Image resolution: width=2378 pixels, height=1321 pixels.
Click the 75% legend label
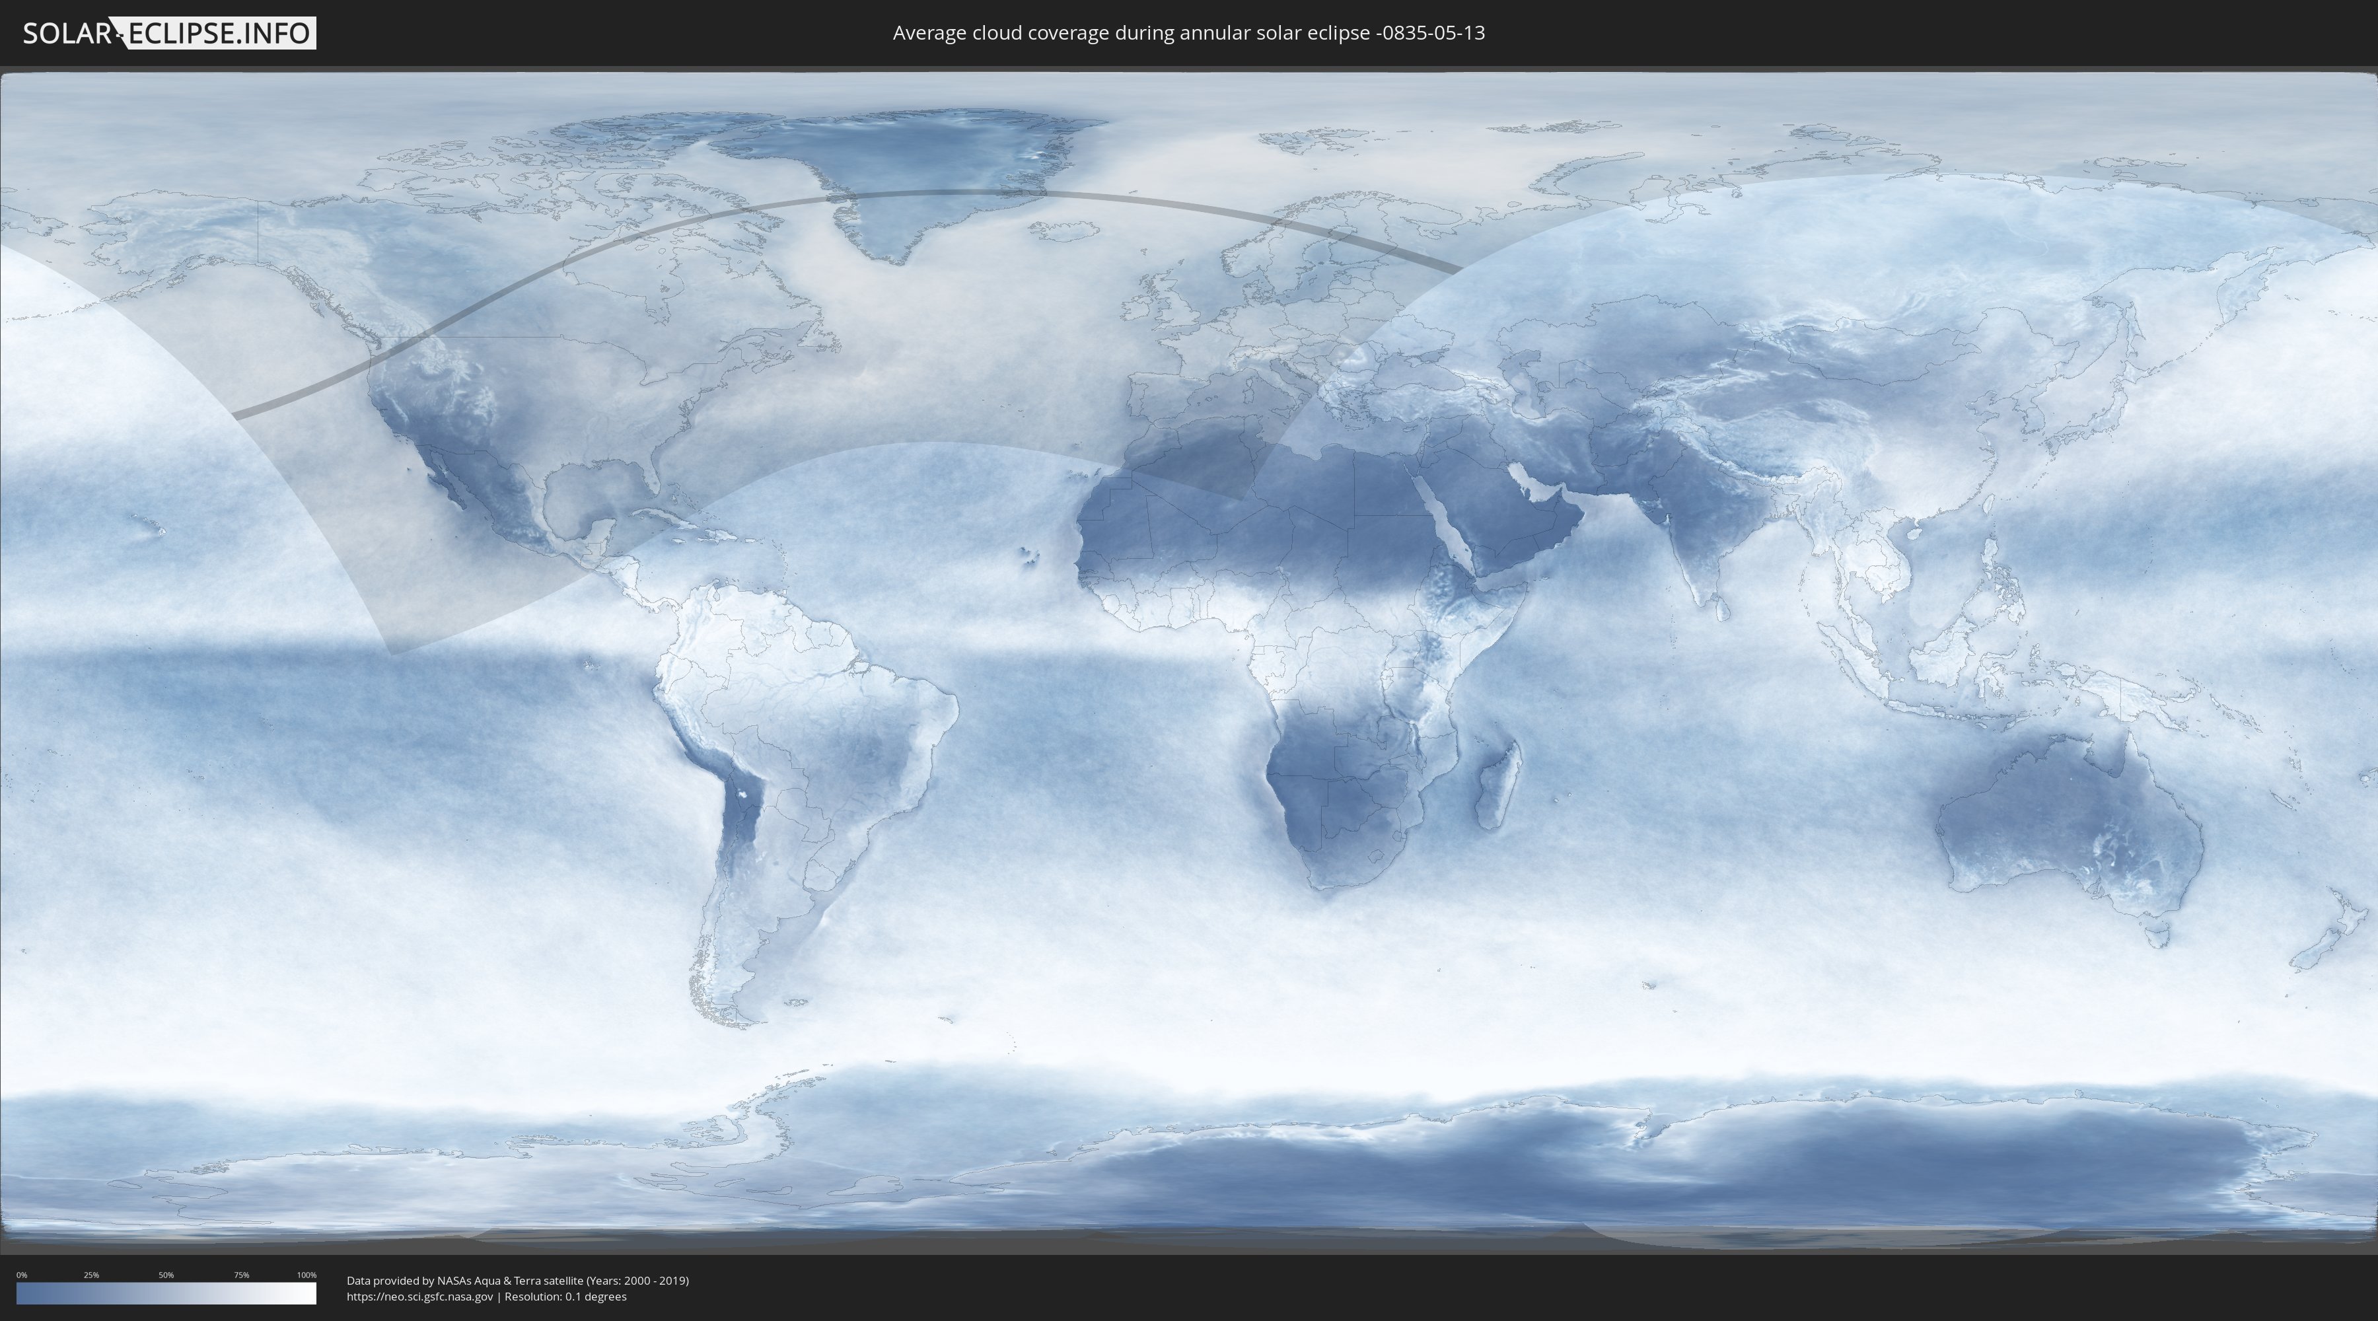(241, 1275)
